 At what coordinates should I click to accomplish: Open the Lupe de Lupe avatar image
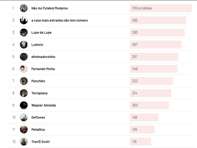pos(24,32)
